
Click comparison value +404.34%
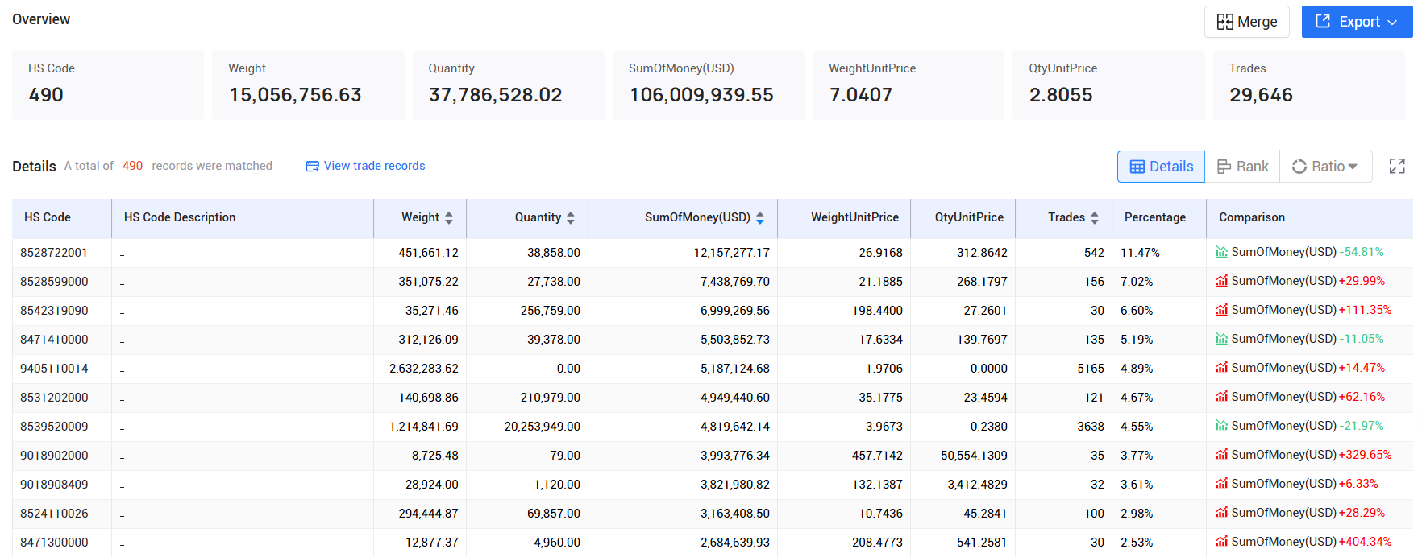[1365, 542]
